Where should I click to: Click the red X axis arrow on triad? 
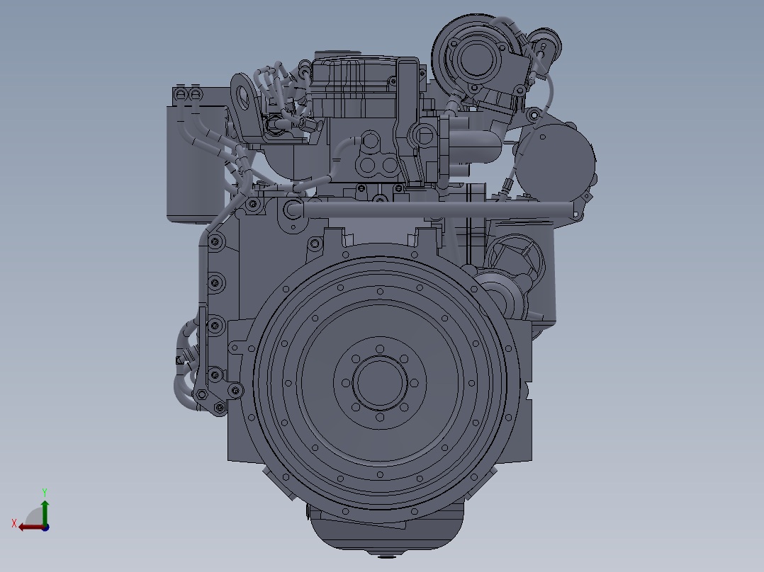30,527
